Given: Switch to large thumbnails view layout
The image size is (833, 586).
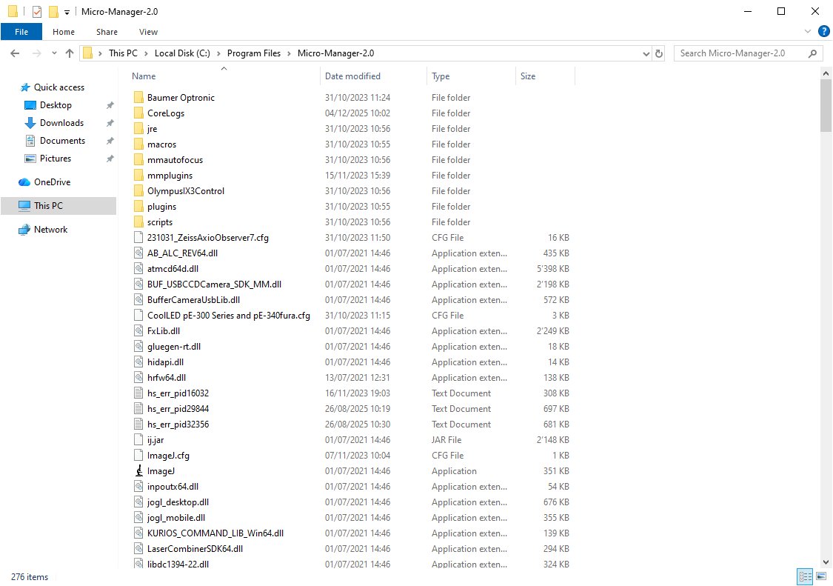Looking at the screenshot, I should 821,576.
